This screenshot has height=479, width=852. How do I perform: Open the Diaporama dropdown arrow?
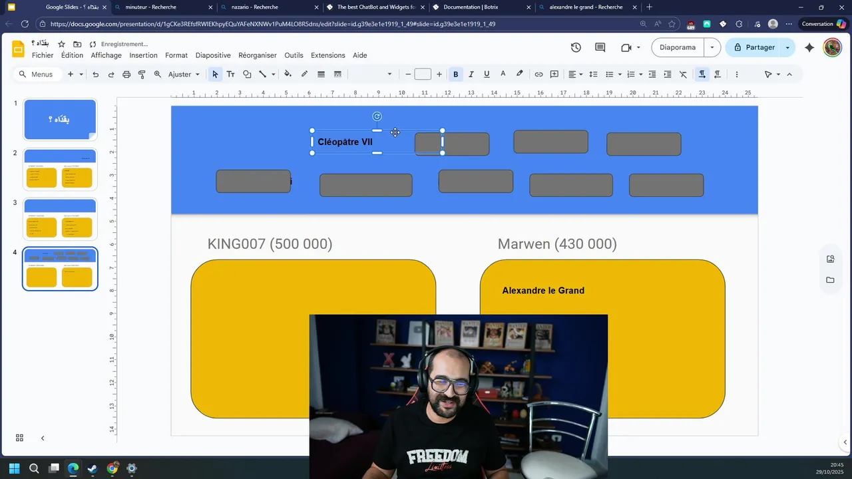coord(712,47)
